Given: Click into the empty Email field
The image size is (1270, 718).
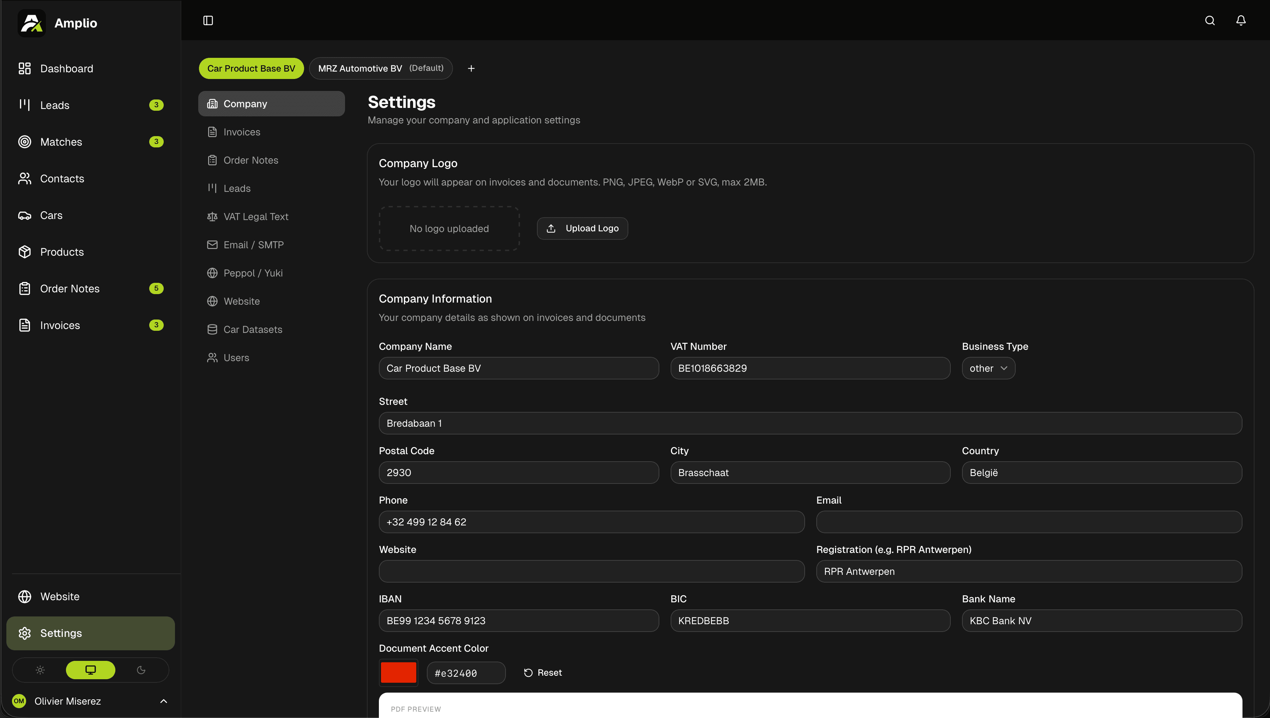Looking at the screenshot, I should pos(1028,522).
